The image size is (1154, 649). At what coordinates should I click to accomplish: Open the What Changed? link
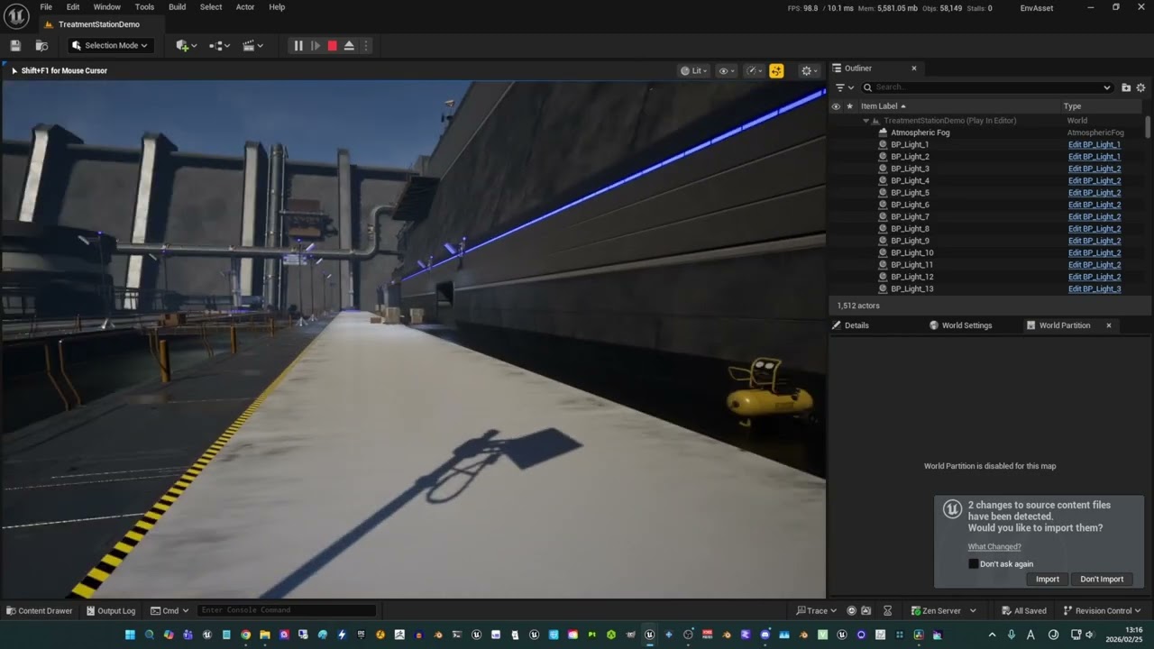pyautogui.click(x=994, y=546)
